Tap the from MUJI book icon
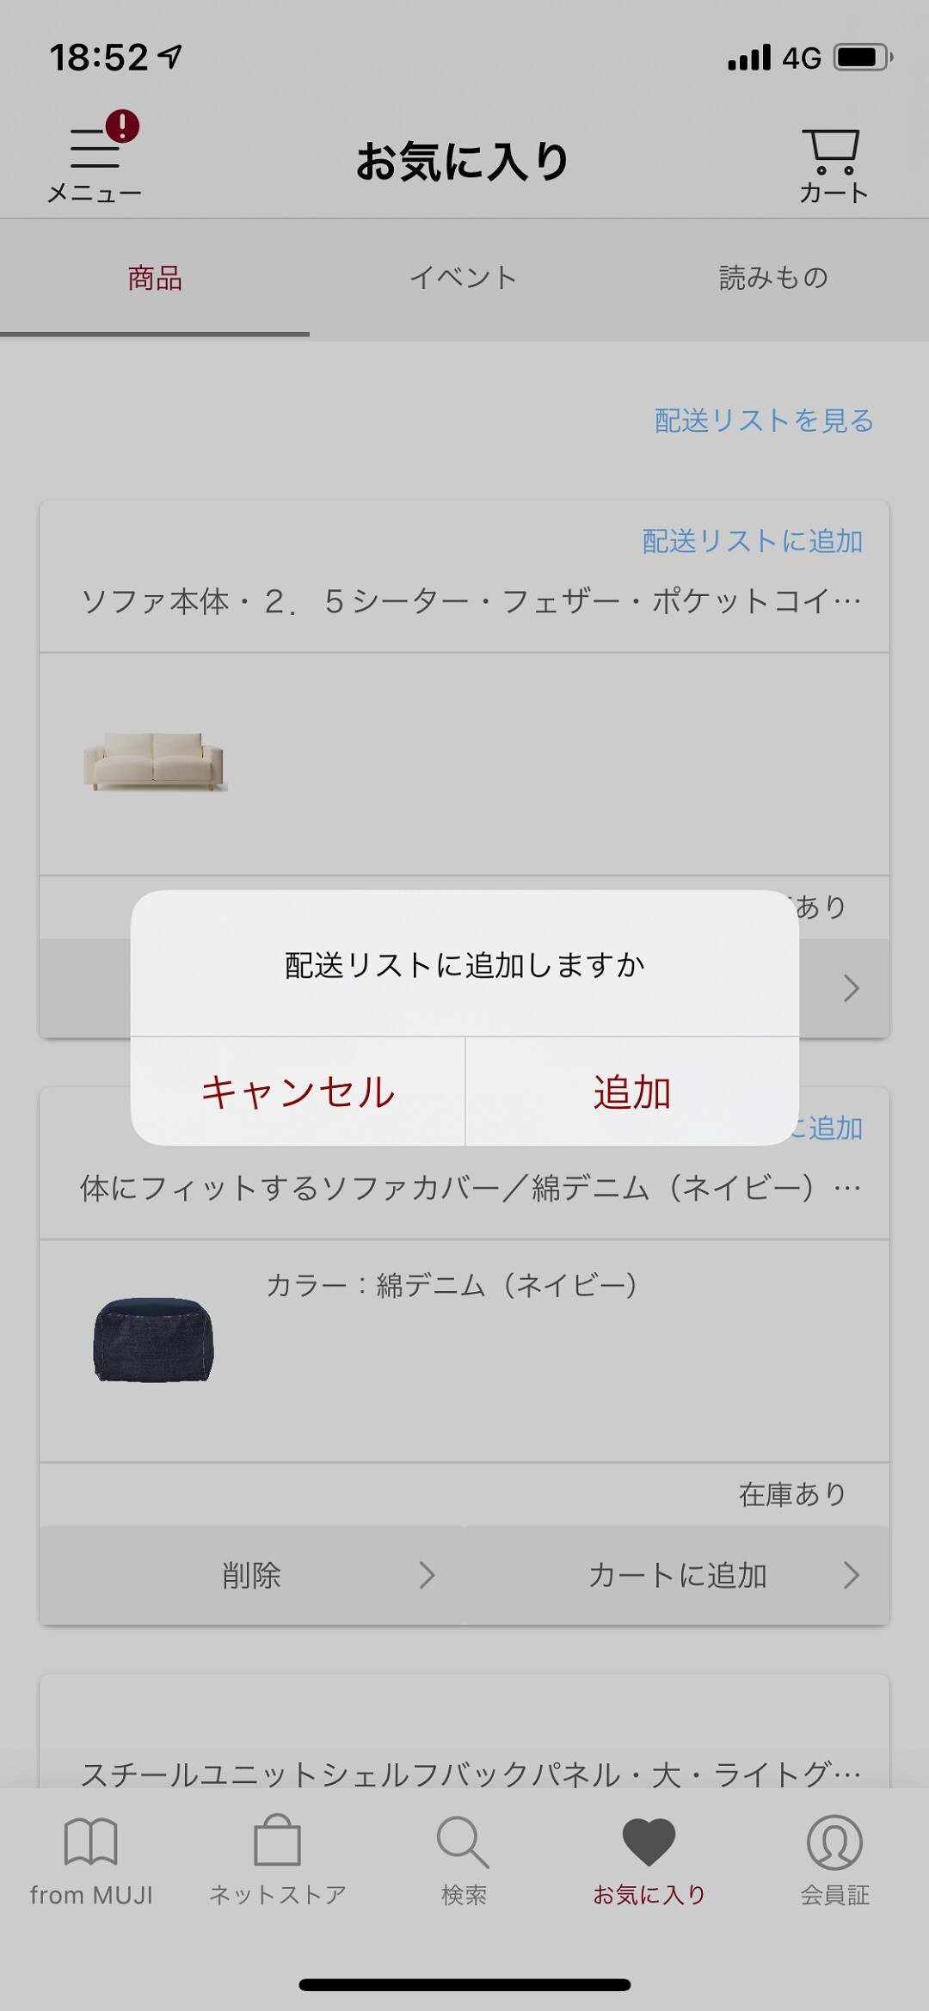929x2011 pixels. 91,1842
